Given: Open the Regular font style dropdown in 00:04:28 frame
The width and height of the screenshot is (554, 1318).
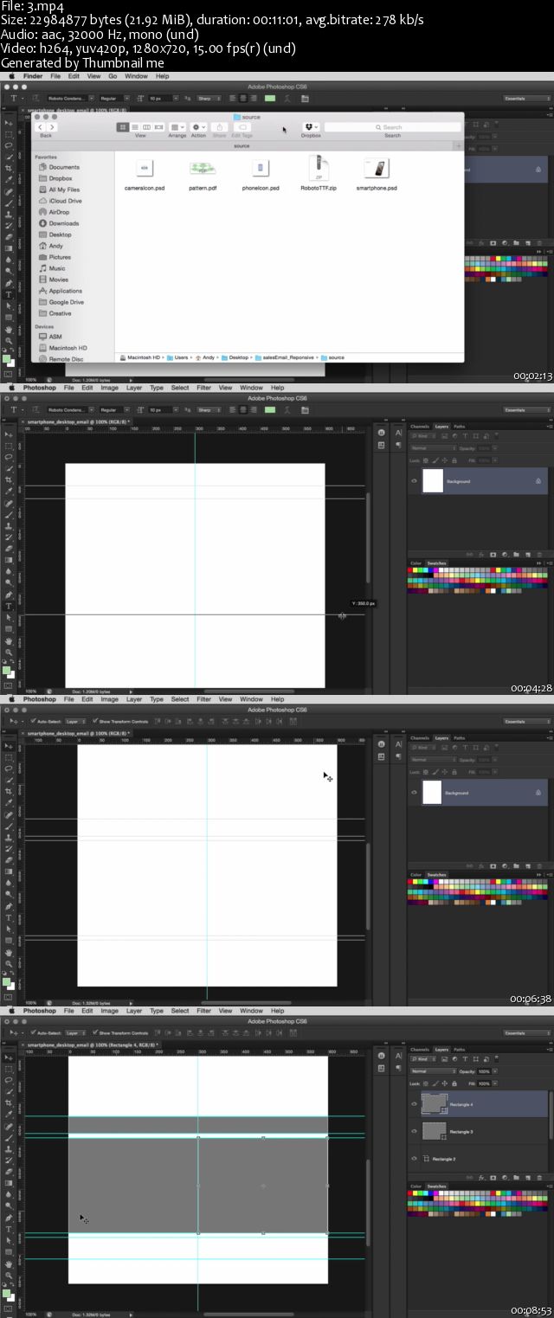Looking at the screenshot, I should coord(114,408).
